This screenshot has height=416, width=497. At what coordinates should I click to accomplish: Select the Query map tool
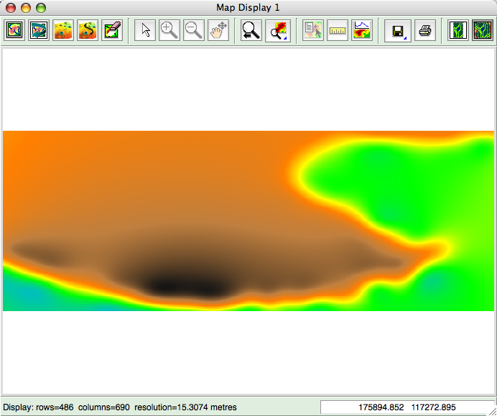point(312,30)
